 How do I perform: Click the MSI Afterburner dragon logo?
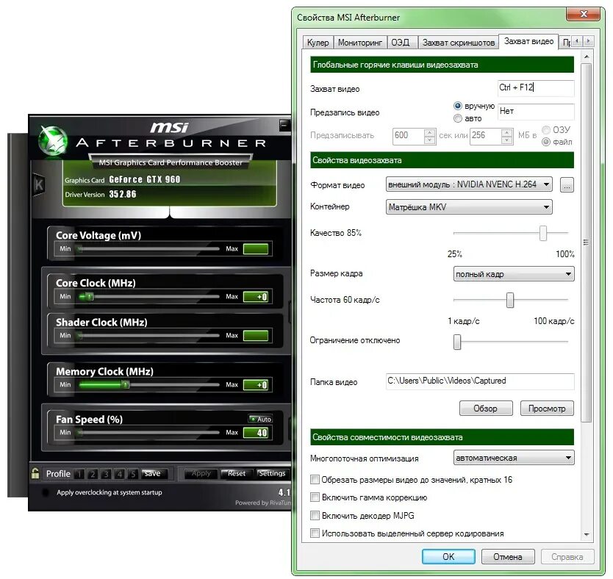click(x=52, y=140)
